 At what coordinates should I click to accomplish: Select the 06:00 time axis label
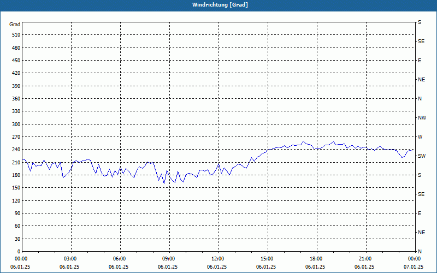tap(119, 259)
